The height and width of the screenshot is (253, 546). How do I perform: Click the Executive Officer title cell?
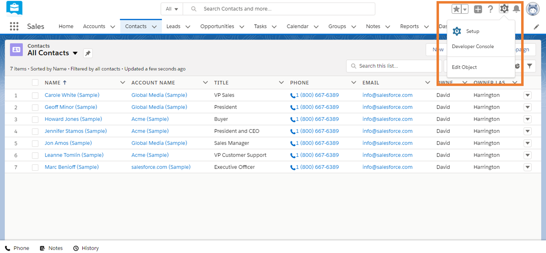(x=234, y=167)
